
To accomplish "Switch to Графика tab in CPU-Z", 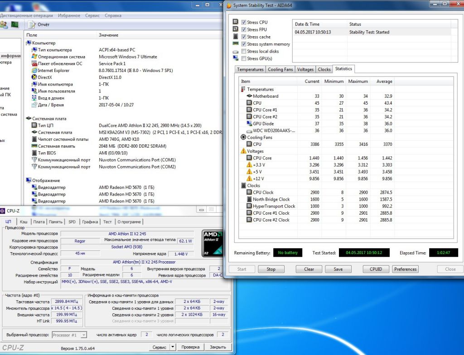I will (x=90, y=222).
